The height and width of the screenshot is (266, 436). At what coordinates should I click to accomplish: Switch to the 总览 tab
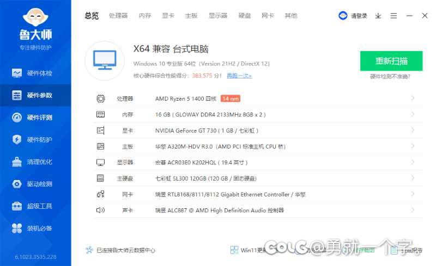(92, 16)
